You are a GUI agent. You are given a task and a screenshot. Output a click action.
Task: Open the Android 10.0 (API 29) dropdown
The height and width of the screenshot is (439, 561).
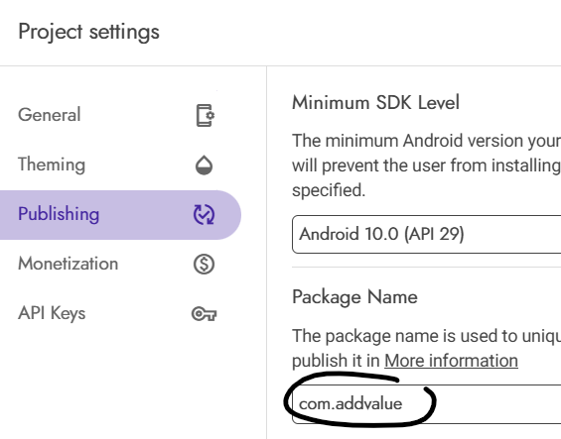pyautogui.click(x=427, y=234)
